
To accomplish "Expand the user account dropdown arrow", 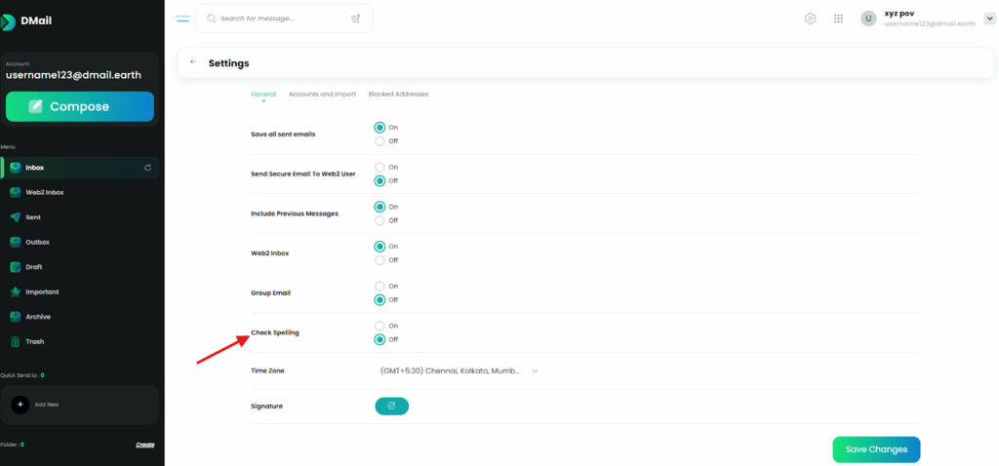I will pyautogui.click(x=989, y=19).
